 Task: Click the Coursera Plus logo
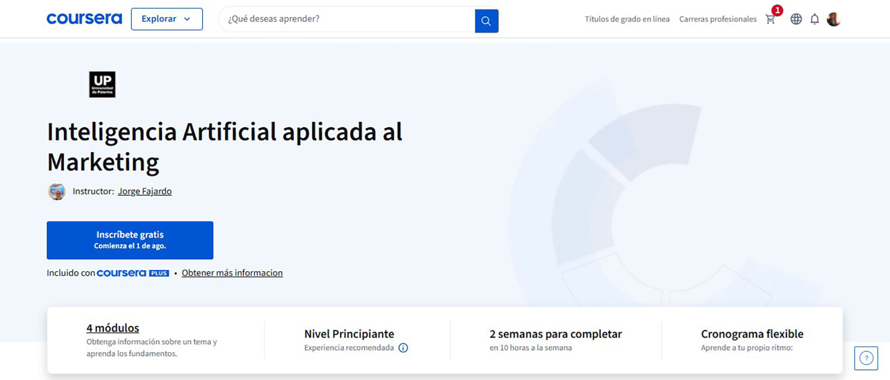[133, 273]
